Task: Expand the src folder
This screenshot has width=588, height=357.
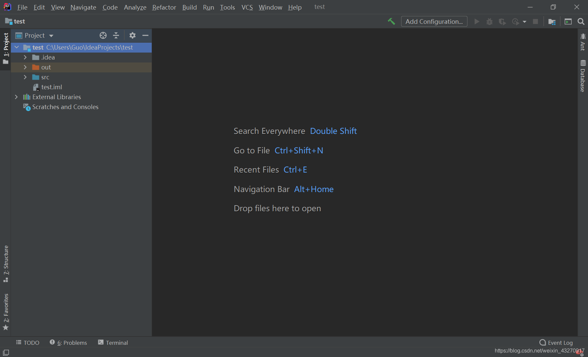Action: point(25,77)
